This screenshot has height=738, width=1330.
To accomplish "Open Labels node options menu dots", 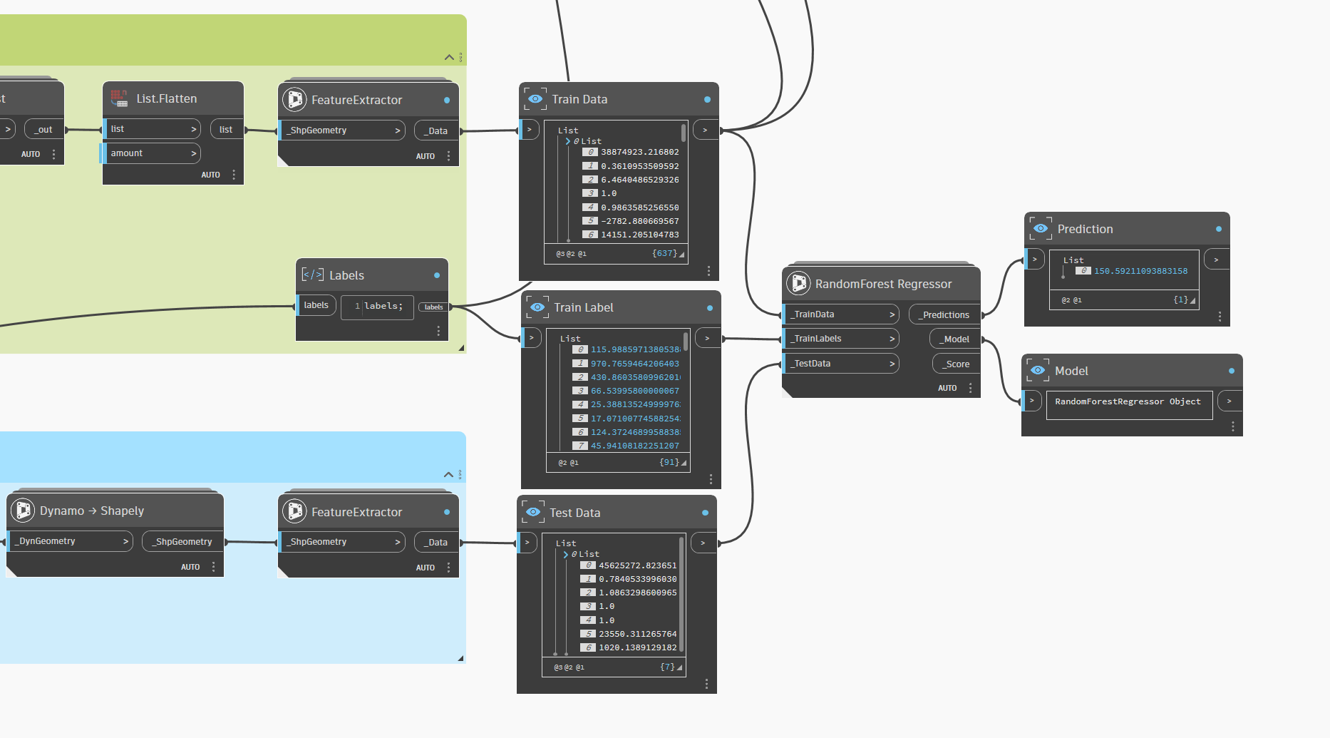I will (x=438, y=331).
